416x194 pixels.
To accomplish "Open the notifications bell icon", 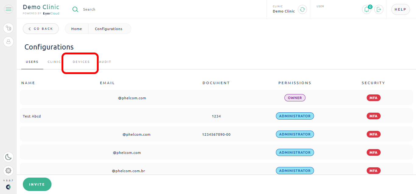I will coord(367,9).
